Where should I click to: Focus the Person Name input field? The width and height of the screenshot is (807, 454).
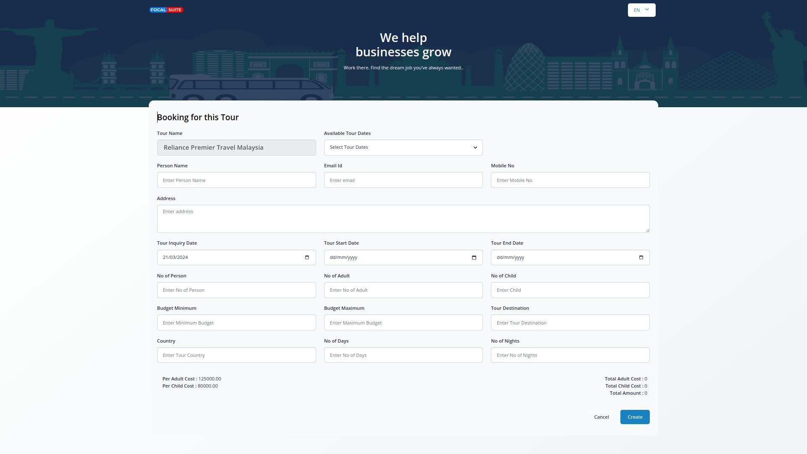point(236,180)
